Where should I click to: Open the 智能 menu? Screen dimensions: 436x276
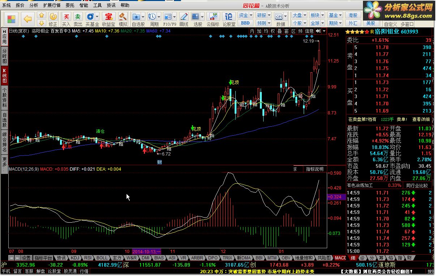tap(84, 5)
